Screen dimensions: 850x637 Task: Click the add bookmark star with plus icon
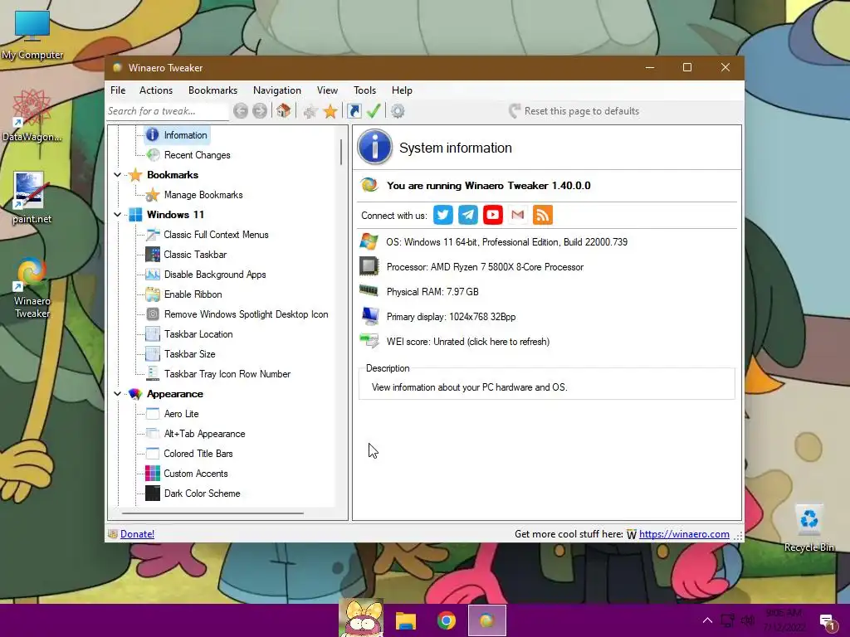tap(310, 112)
